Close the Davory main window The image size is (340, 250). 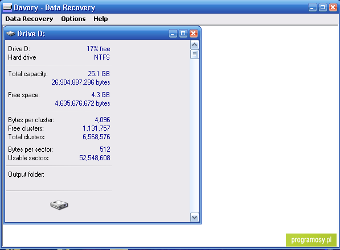(x=333, y=7)
